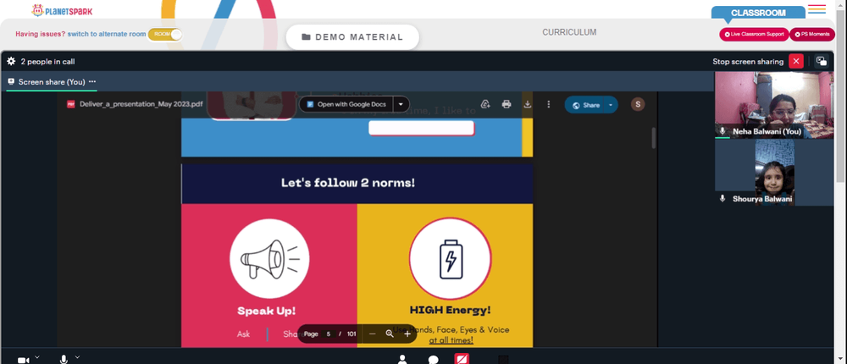Open the three-dot more actions menu in PDF viewer
This screenshot has height=364, width=847.
[x=549, y=104]
